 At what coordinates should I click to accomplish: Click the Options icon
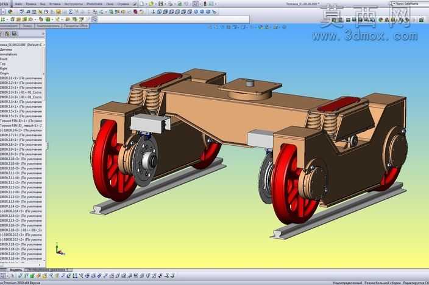tap(211, 4)
